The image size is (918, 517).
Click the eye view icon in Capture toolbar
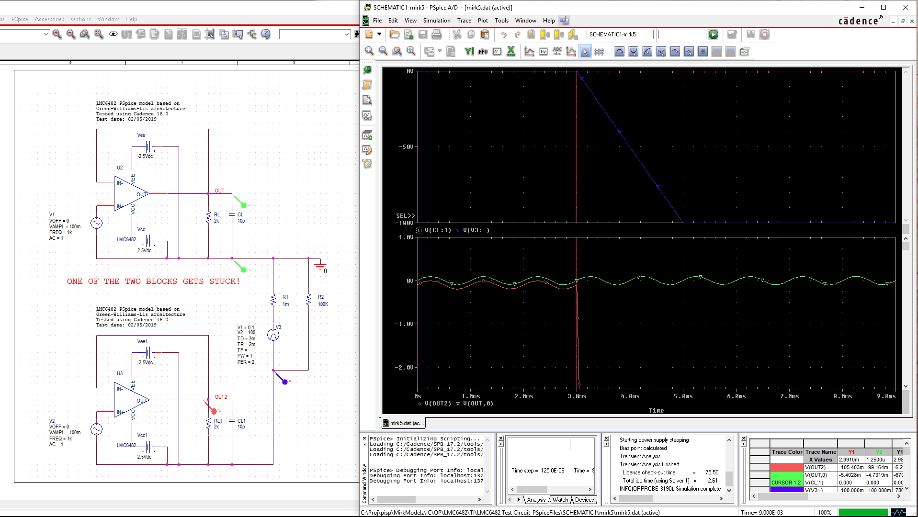pos(113,34)
